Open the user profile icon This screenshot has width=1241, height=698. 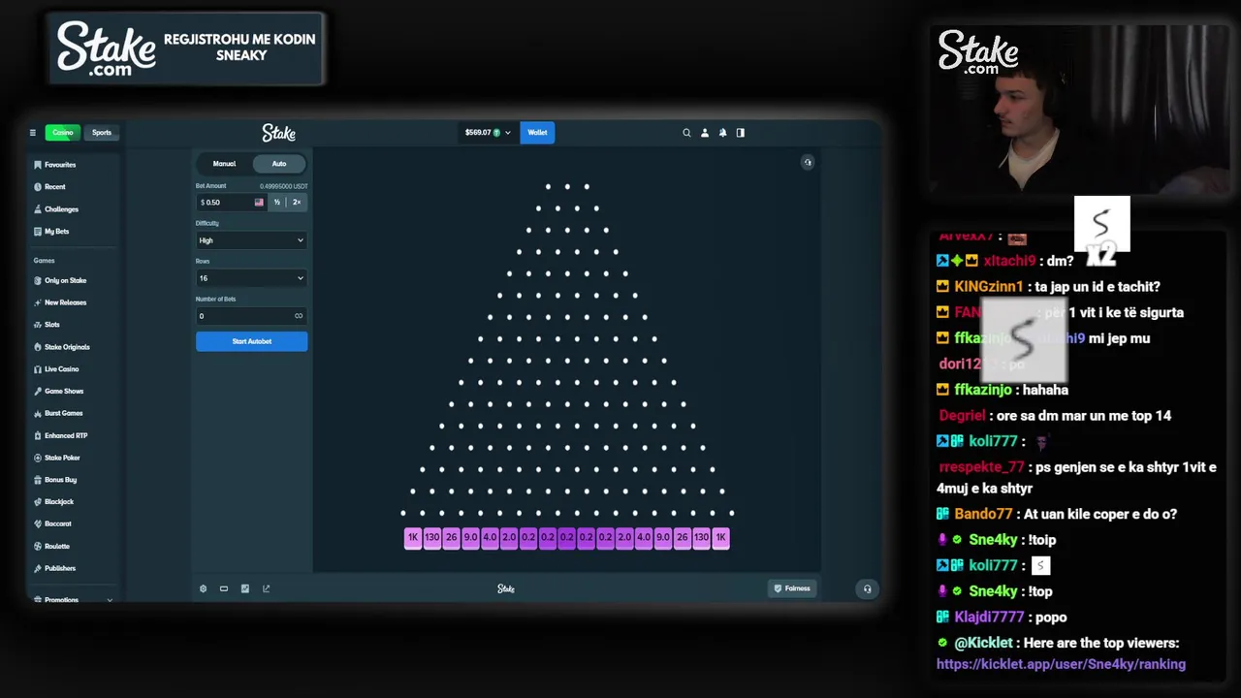[x=705, y=133]
